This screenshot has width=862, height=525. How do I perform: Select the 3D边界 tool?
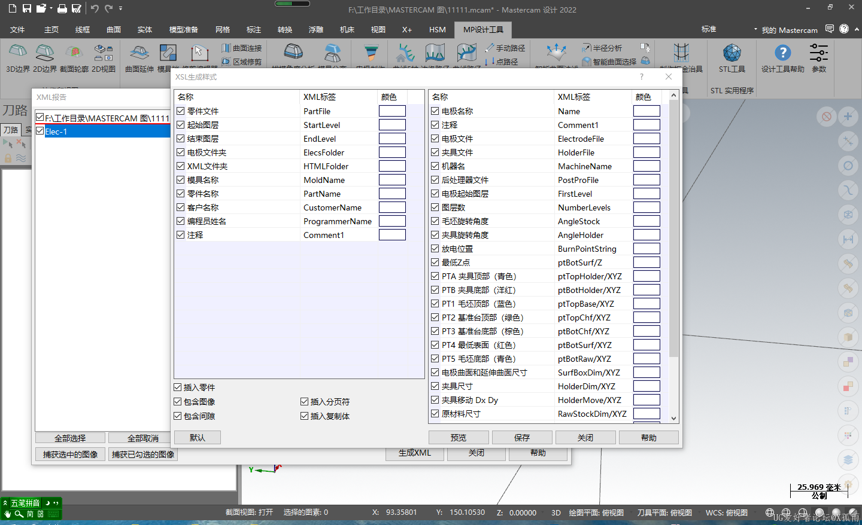tap(18, 59)
